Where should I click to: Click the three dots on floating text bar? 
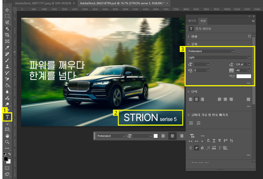point(203,136)
